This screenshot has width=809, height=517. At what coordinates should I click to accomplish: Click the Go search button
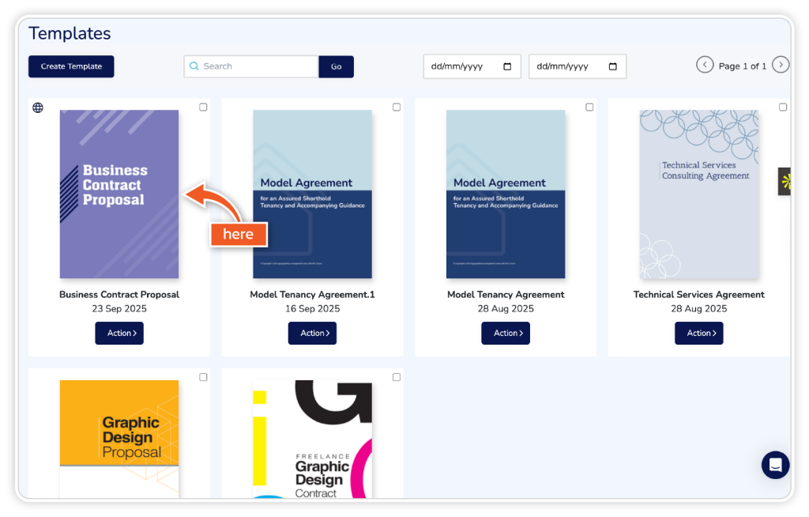(336, 66)
